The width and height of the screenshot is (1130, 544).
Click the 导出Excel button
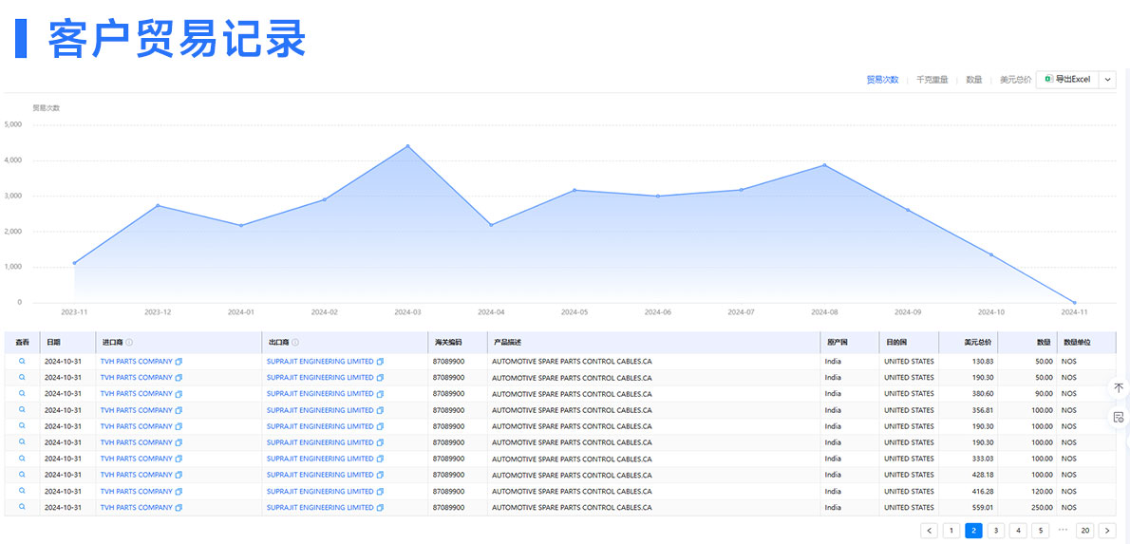click(x=1067, y=80)
